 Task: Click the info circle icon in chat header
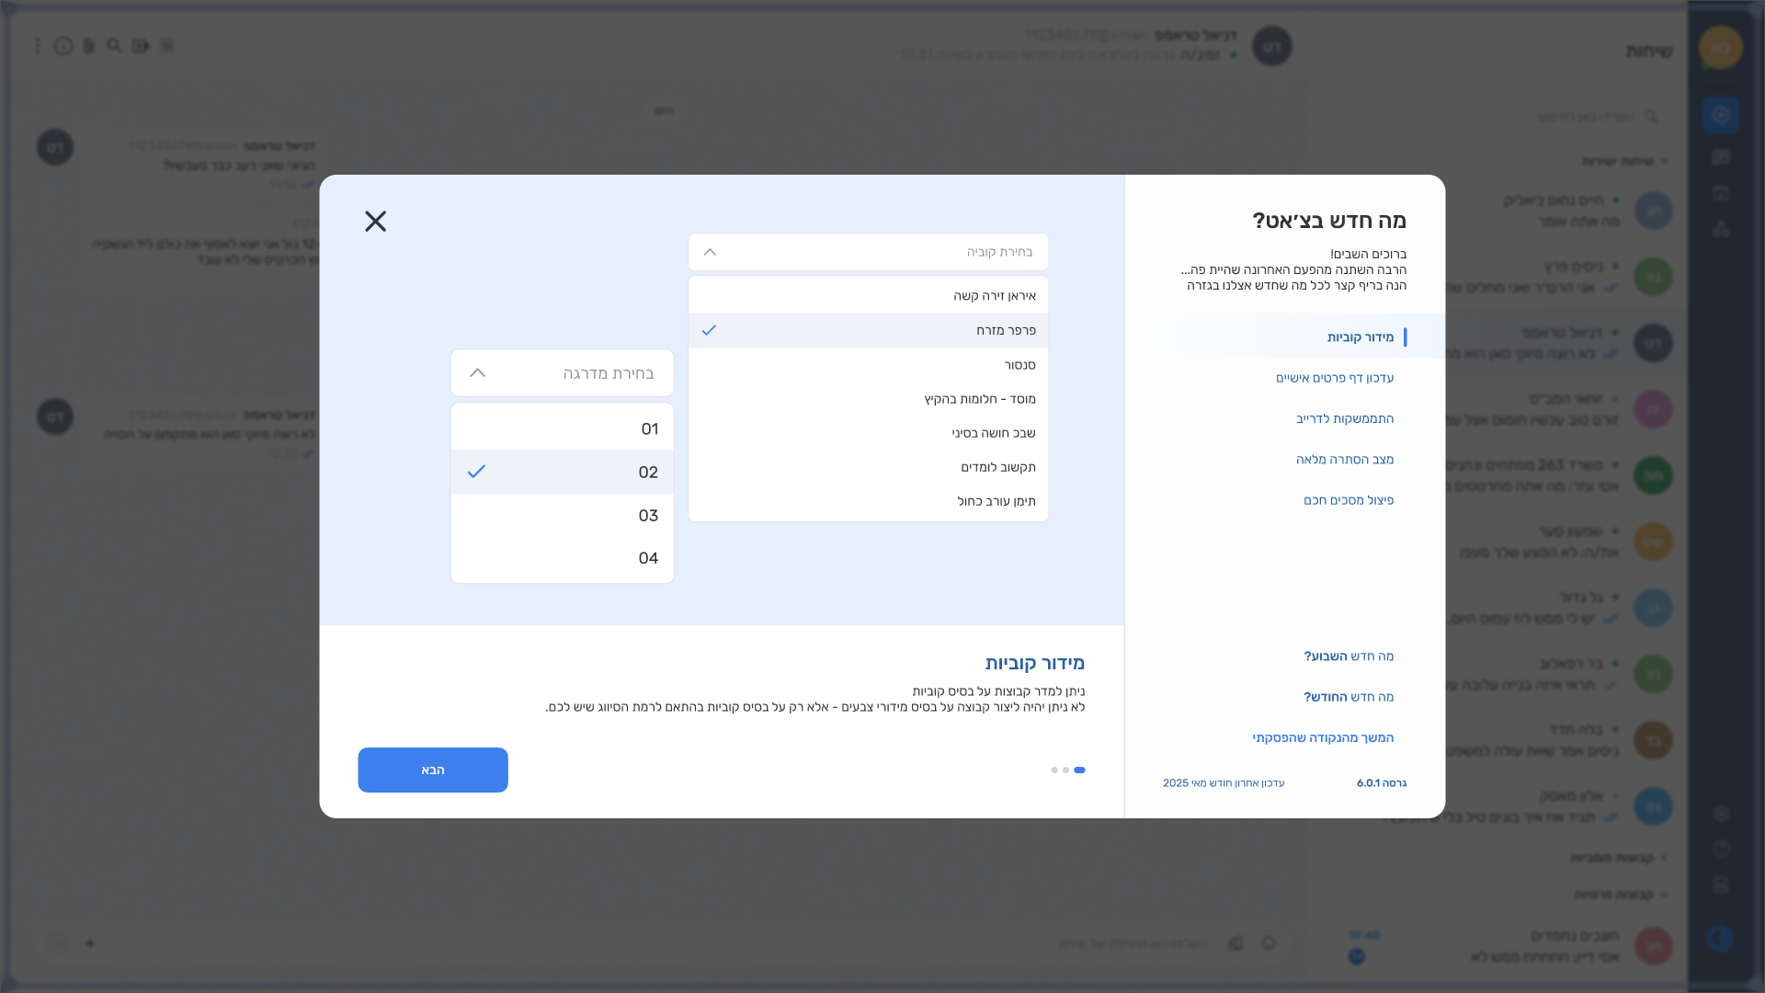point(63,46)
